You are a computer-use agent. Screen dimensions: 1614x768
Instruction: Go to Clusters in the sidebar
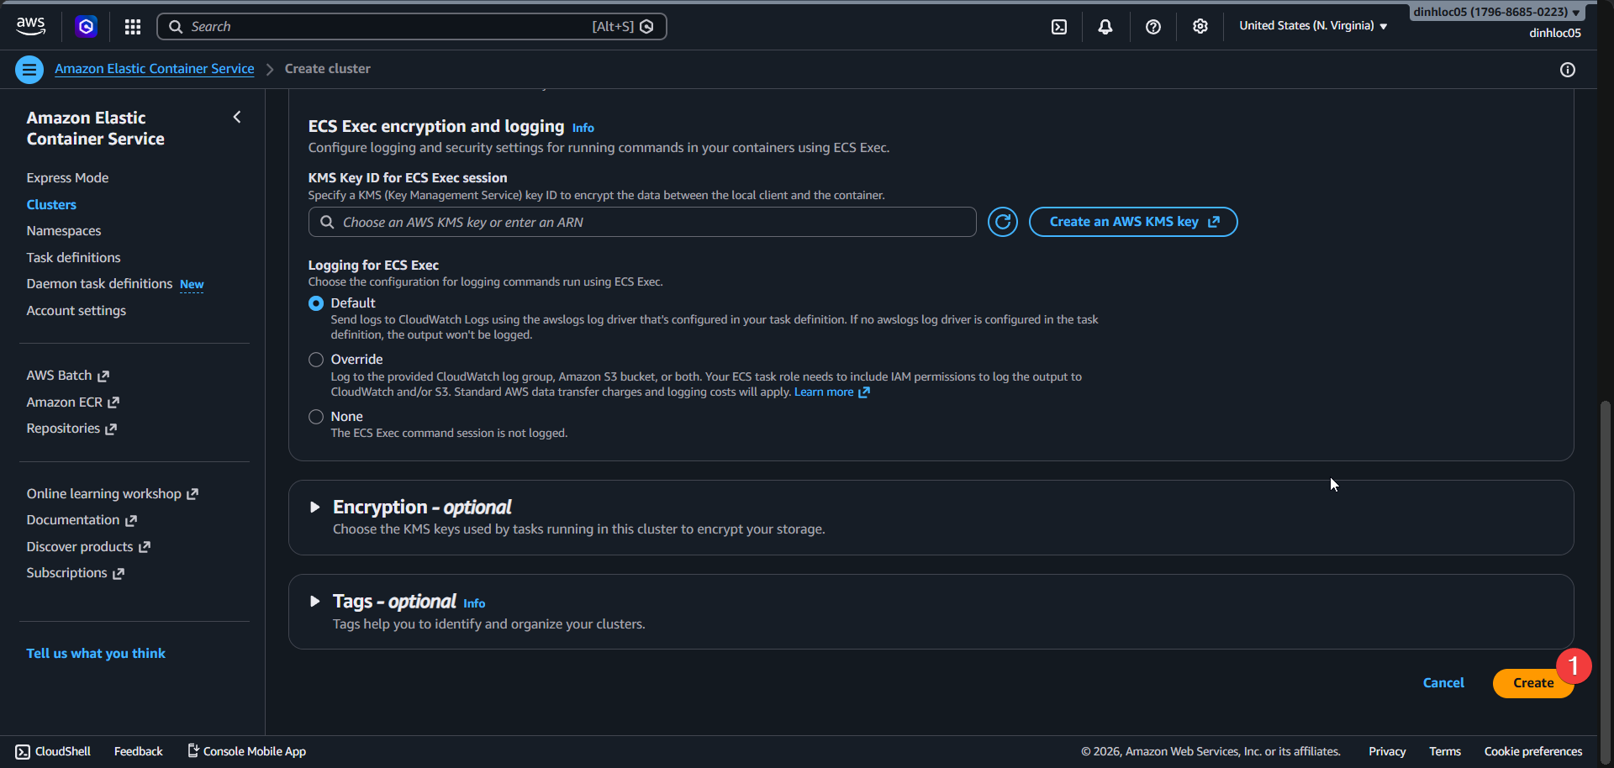point(51,204)
